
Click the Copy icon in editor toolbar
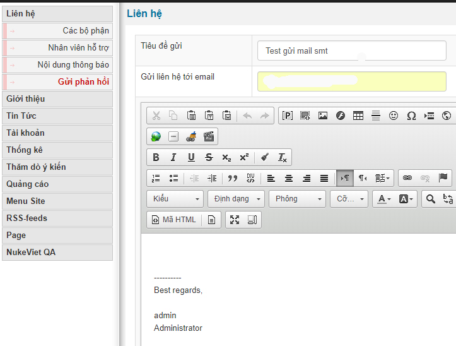[173, 116]
